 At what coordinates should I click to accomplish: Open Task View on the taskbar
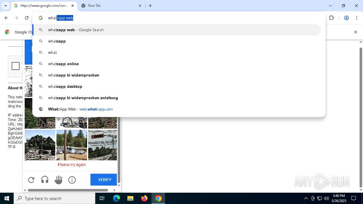pyautogui.click(x=102, y=198)
